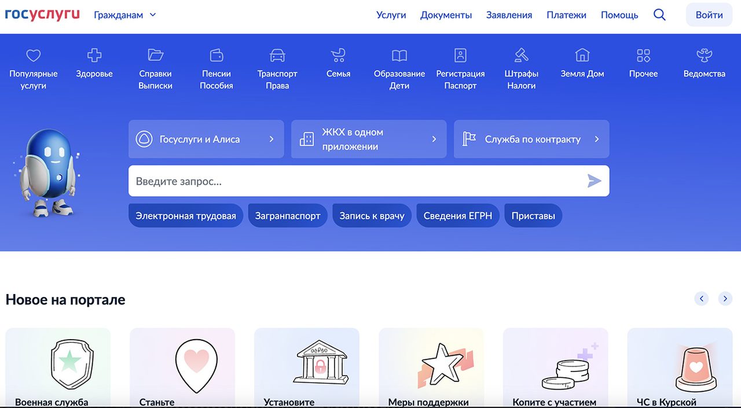Select the Электронная трудовая quick query
The width and height of the screenshot is (741, 408).
tap(186, 215)
